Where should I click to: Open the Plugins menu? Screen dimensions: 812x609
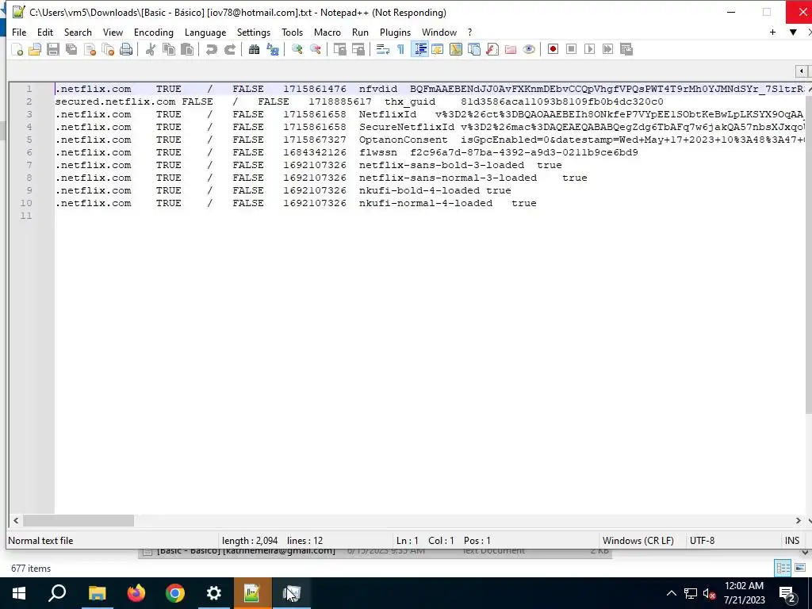click(x=395, y=32)
